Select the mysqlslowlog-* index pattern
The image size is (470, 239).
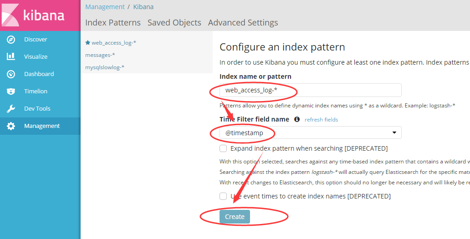[x=105, y=67]
